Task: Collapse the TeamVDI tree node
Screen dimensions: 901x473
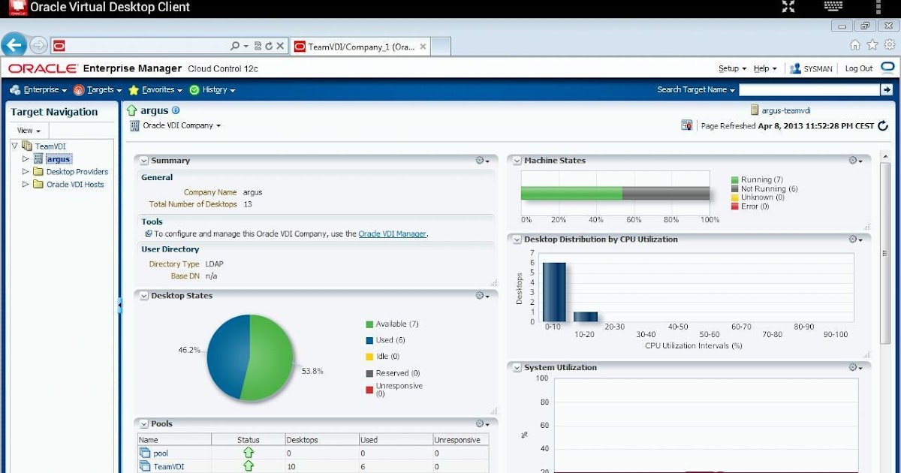Action: coord(14,146)
